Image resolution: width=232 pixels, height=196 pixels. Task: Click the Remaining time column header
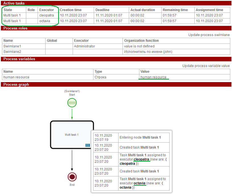coord(175,10)
